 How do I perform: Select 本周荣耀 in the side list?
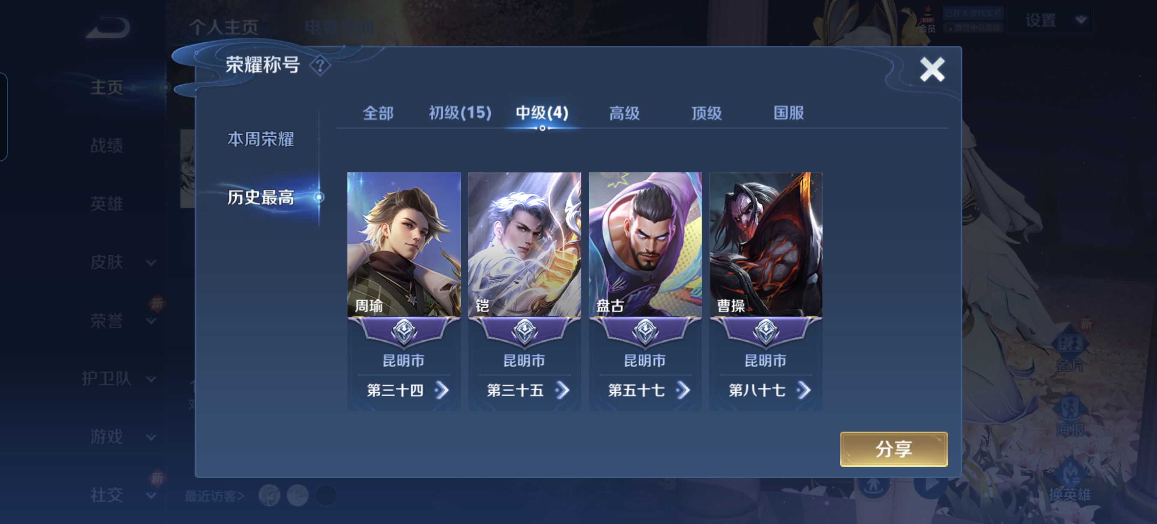click(261, 139)
